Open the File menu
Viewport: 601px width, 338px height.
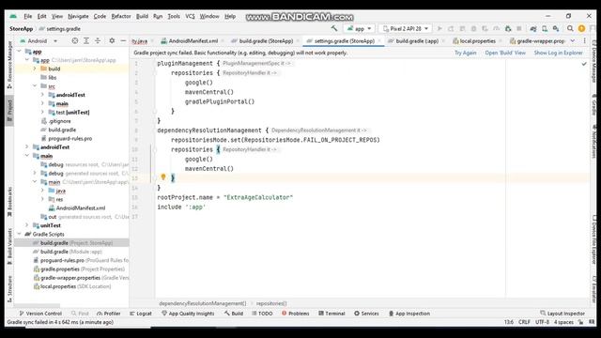click(28, 16)
